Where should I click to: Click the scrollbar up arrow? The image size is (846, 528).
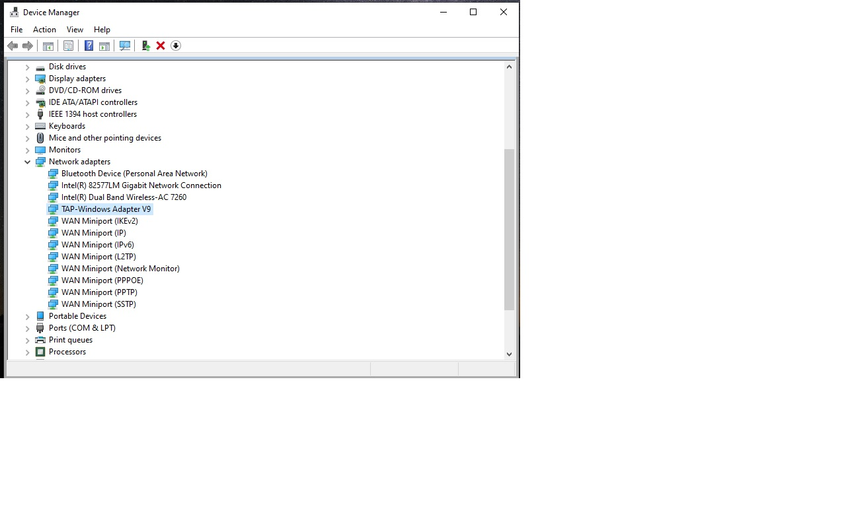509,67
